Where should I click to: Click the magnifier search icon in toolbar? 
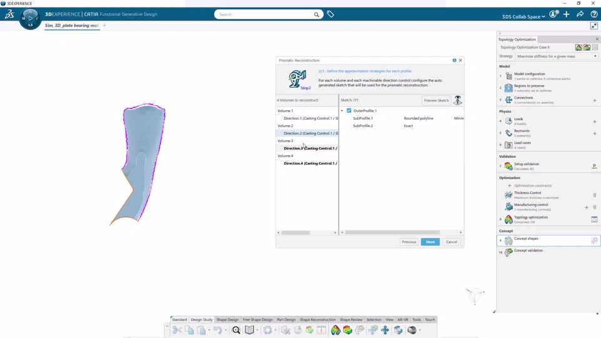click(236, 330)
